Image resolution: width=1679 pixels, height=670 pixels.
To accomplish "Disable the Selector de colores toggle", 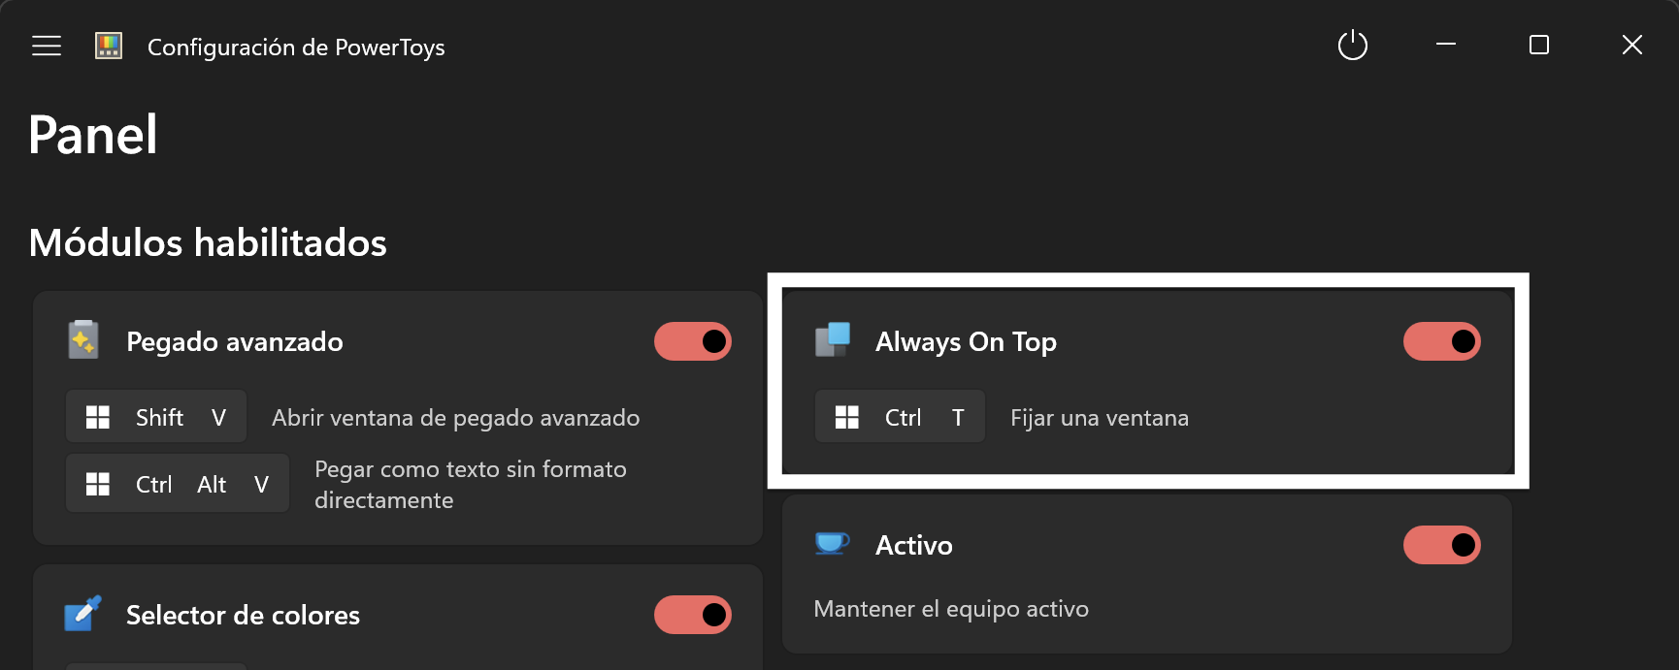I will 693,615.
